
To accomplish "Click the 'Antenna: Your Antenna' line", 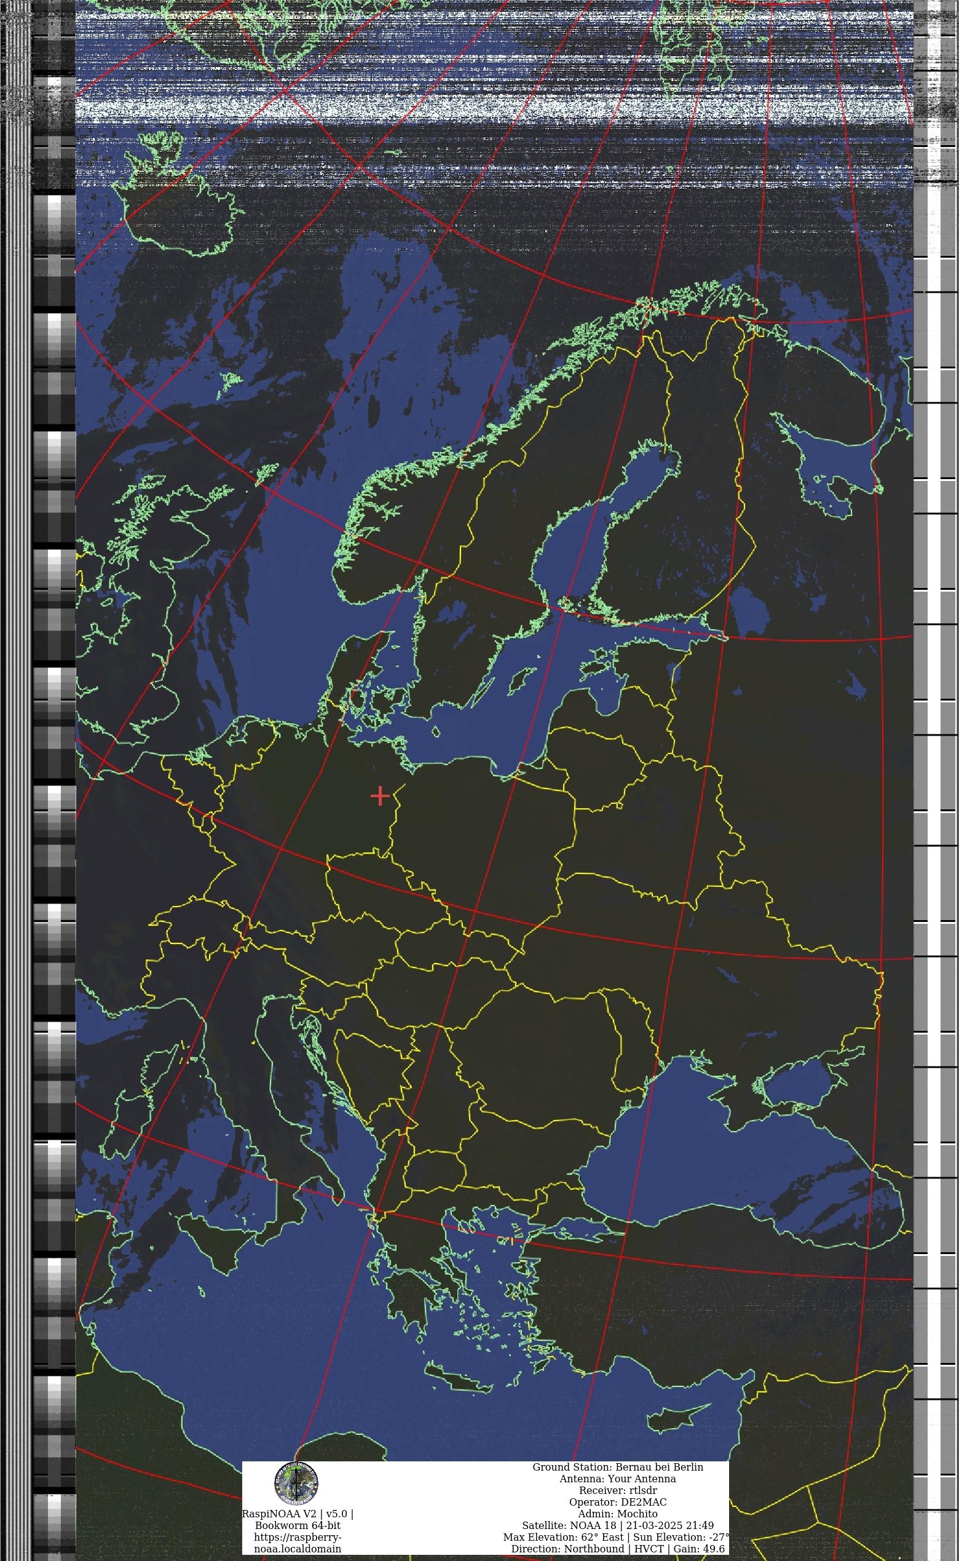I will 618,1479.
